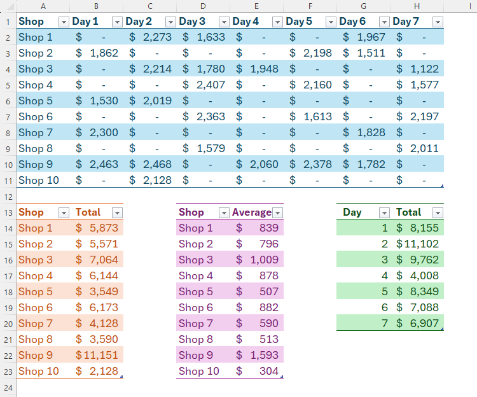Select column A header
Image resolution: width=477 pixels, height=397 pixels.
pyautogui.click(x=43, y=6)
